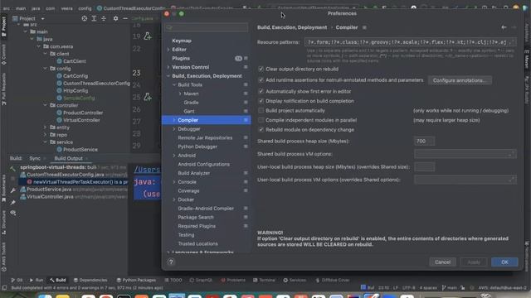Click the error icon on newVirtualThreadPerTaskExecutor row
This screenshot has width=531, height=298.
coord(30,182)
